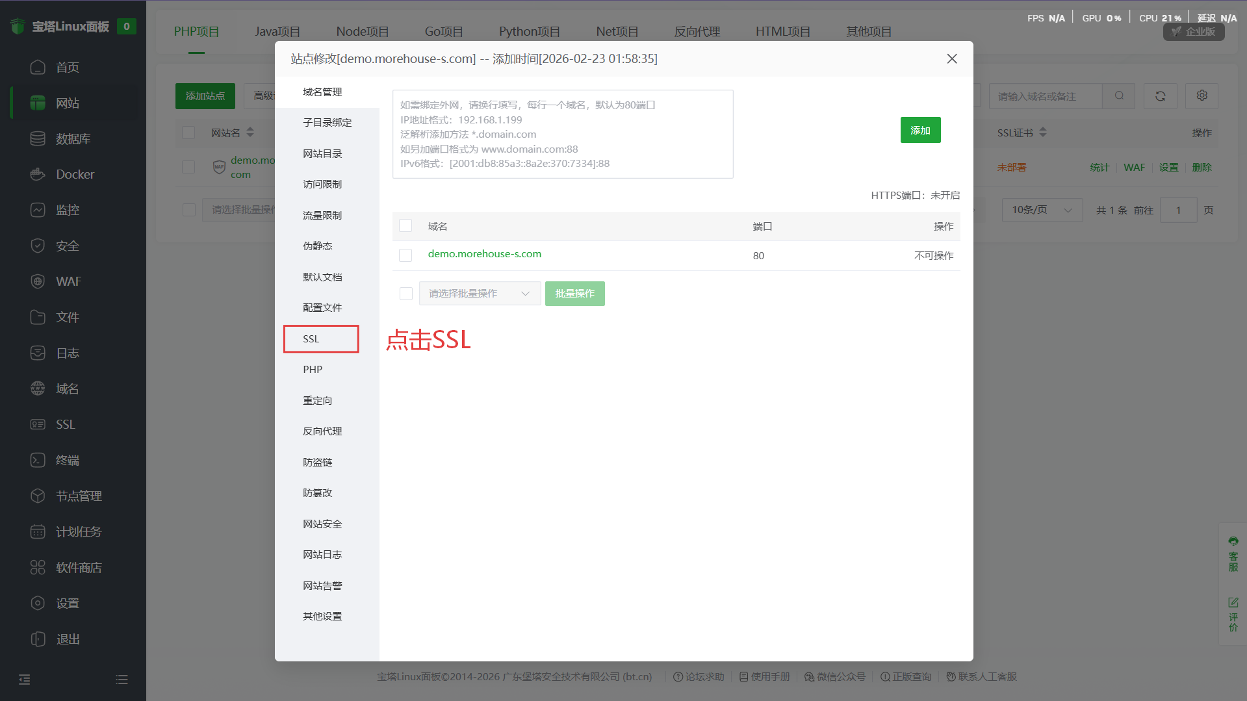Click the Docker icon in sidebar

pyautogui.click(x=38, y=174)
